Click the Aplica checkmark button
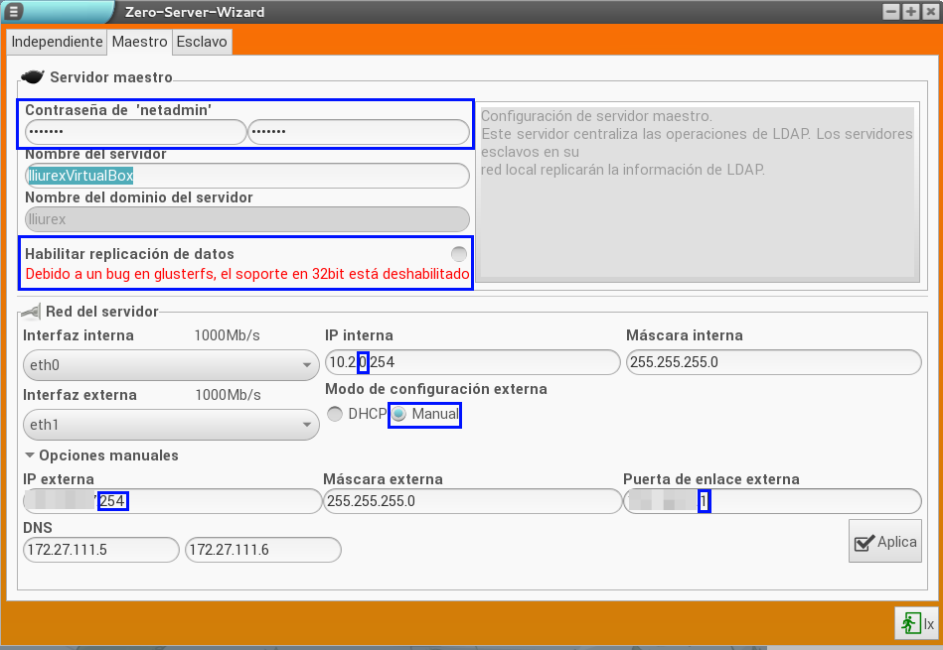 coord(884,542)
